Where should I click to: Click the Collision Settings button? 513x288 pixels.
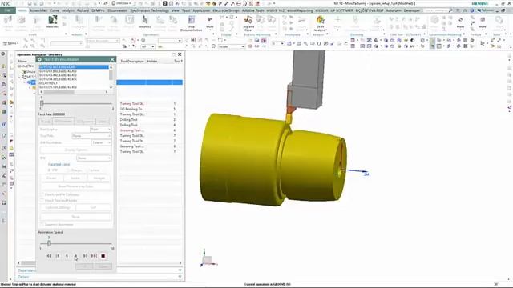pos(58,207)
